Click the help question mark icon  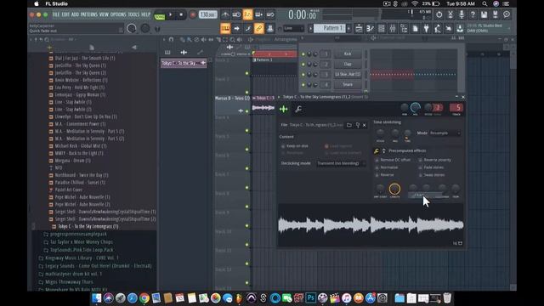click(473, 14)
